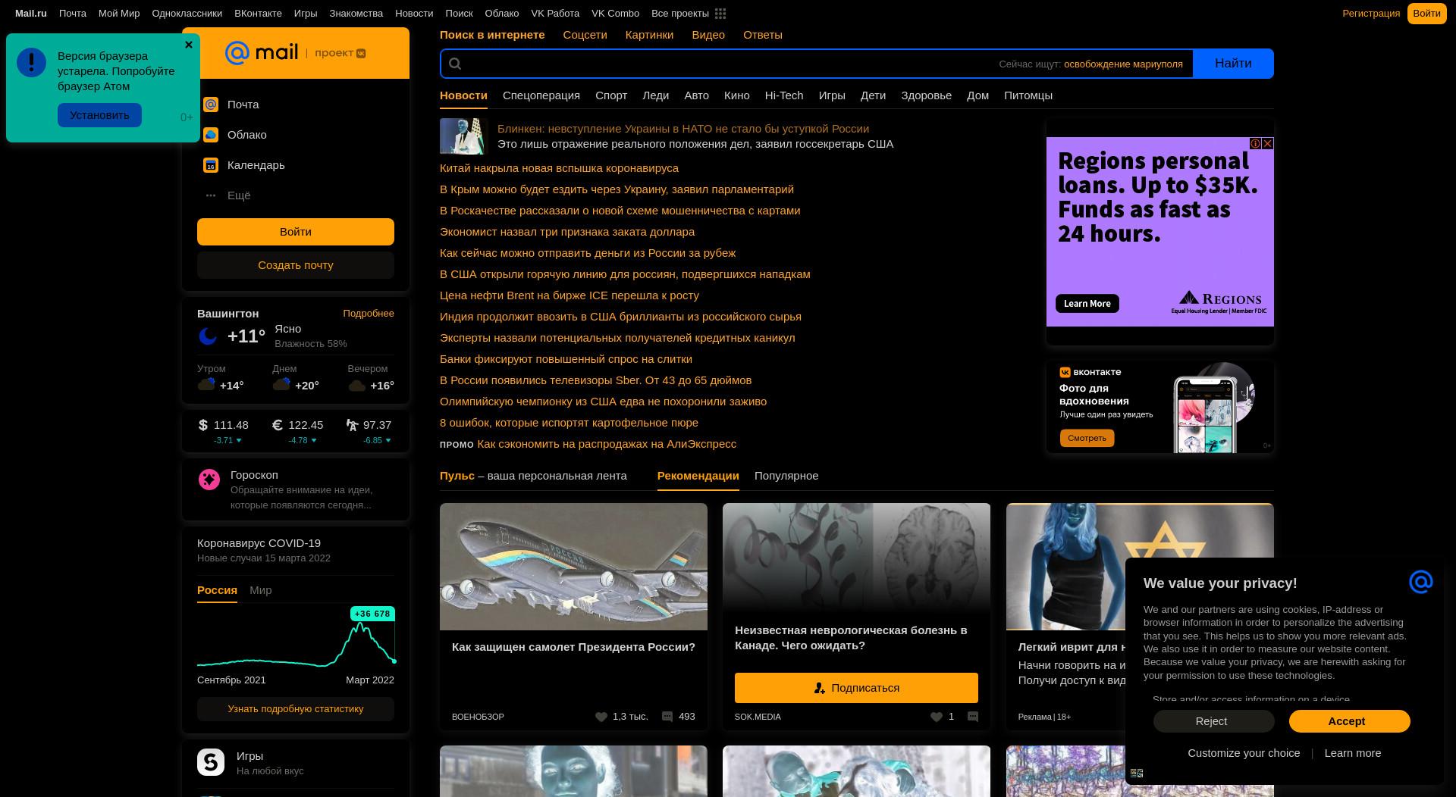Click the privacy dialog @ logo
Viewport: 1456px width, 797px height.
[x=1421, y=582]
